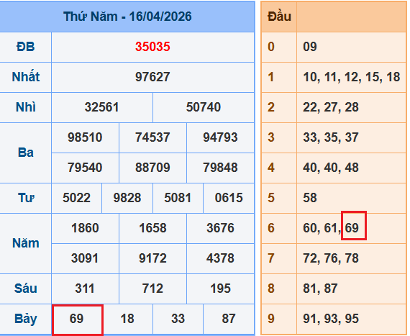Click the list 60, 61, 69
The height and width of the screenshot is (336, 410).
(x=331, y=228)
